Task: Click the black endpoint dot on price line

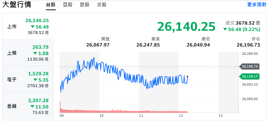Action: click(187, 76)
